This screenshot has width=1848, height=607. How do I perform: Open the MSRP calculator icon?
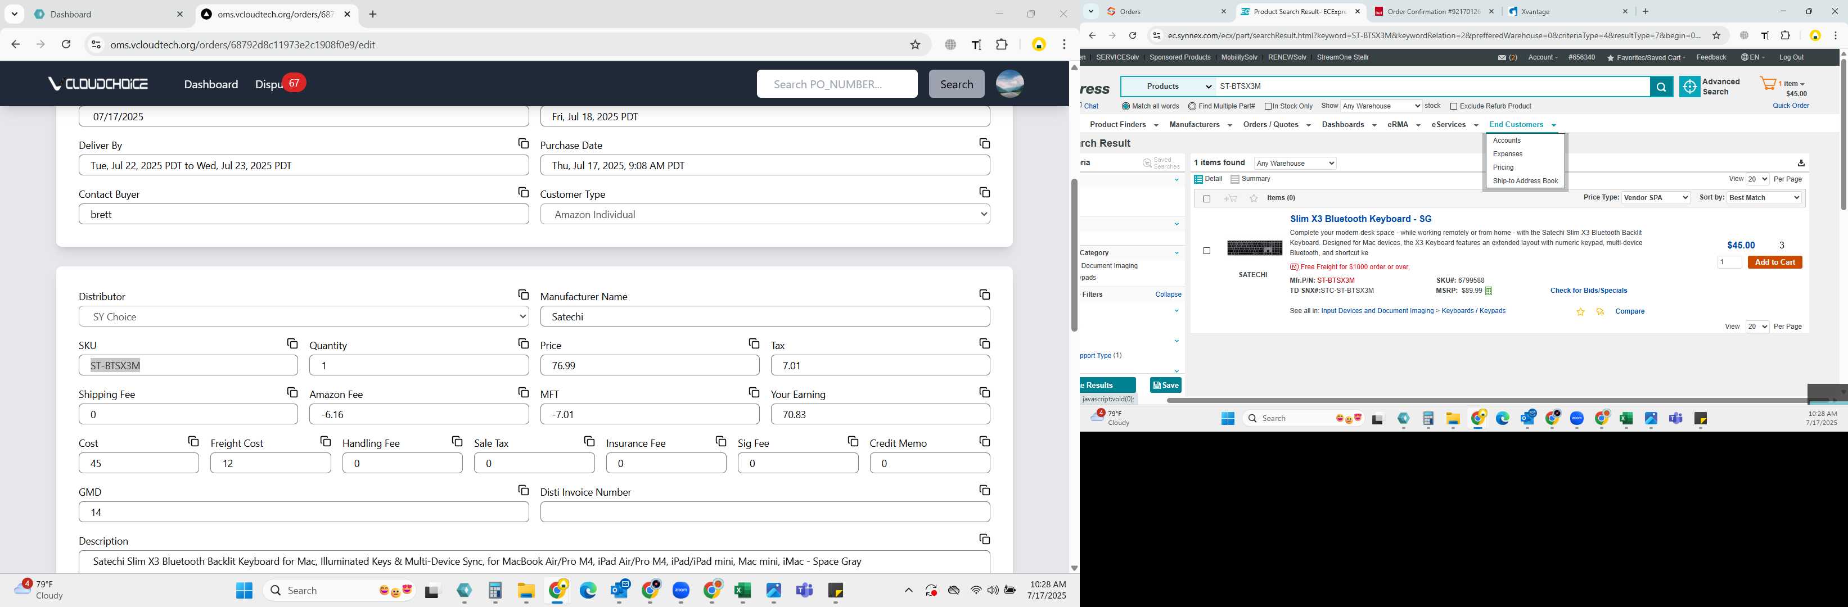(1489, 291)
